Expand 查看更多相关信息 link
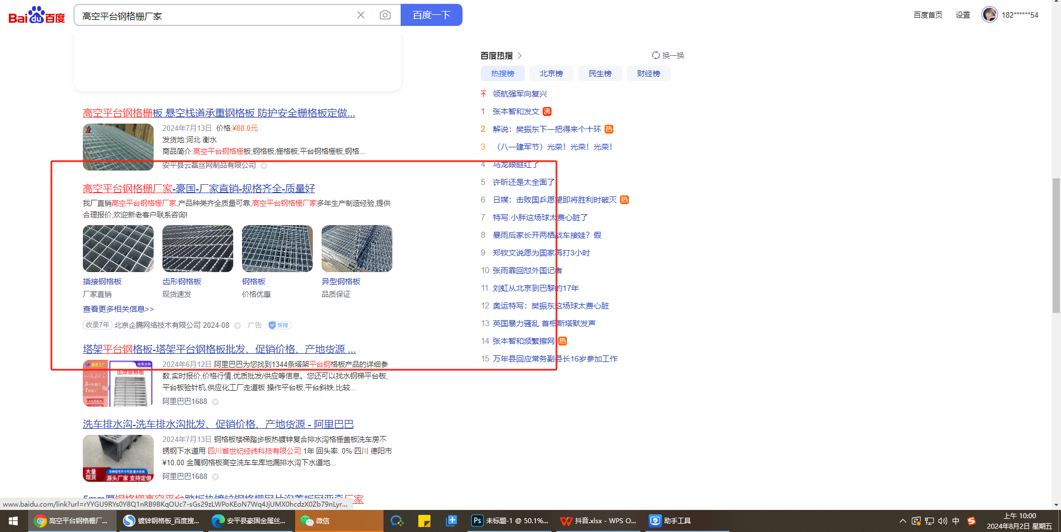 tap(118, 309)
